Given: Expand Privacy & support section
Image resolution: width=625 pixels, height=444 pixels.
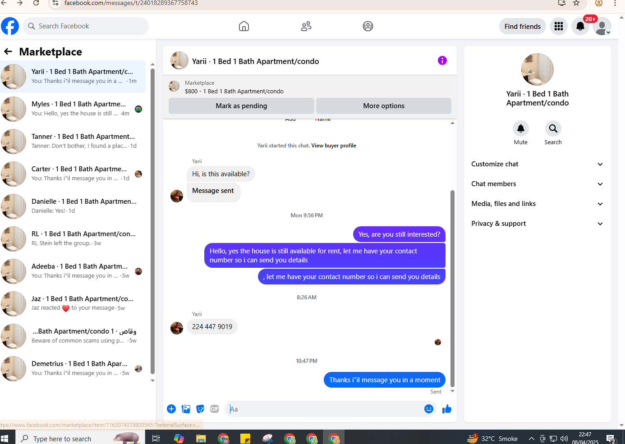Looking at the screenshot, I should tap(537, 224).
